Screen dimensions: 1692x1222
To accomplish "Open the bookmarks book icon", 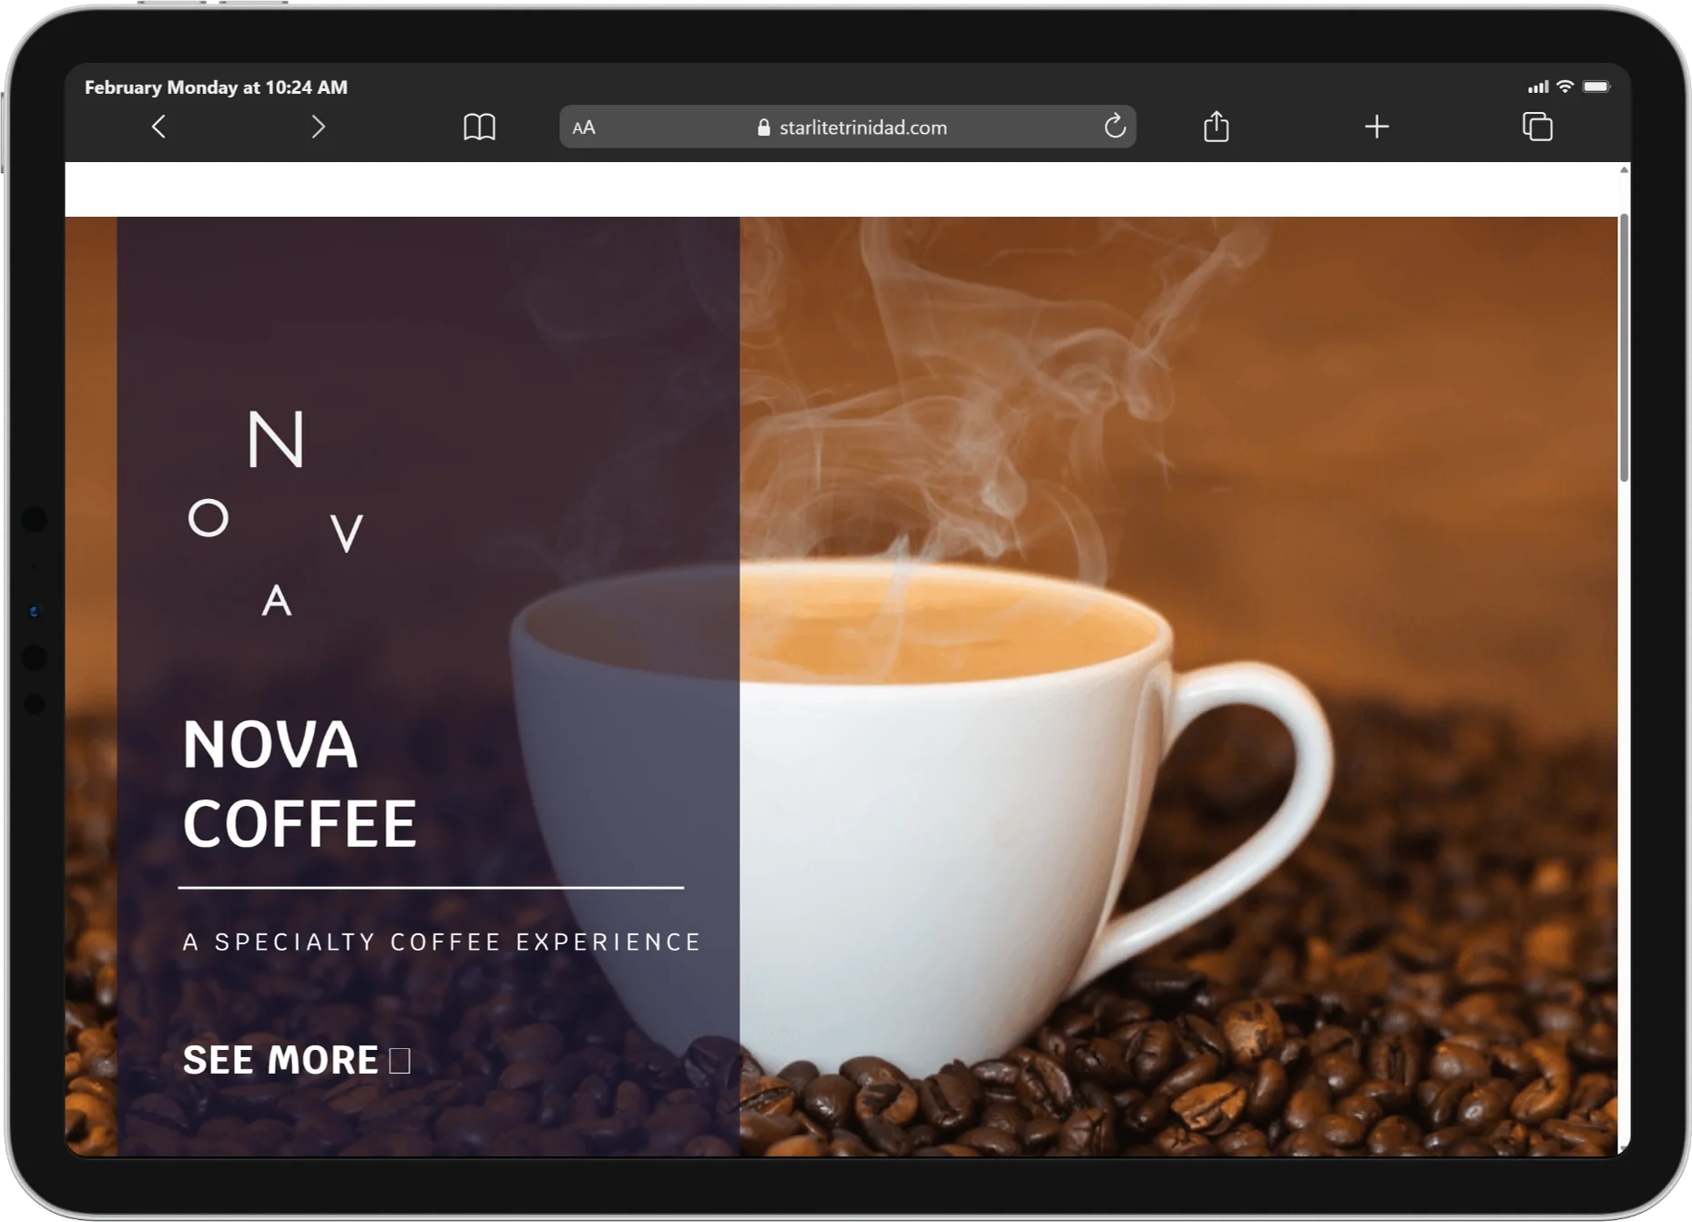I will click(x=479, y=127).
